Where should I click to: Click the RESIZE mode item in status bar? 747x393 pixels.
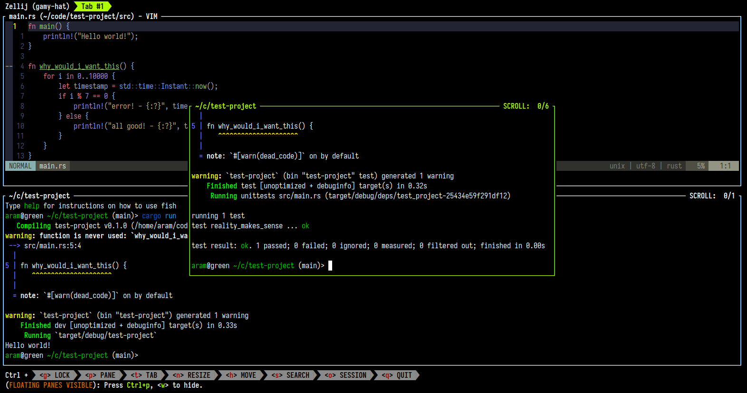(x=192, y=375)
